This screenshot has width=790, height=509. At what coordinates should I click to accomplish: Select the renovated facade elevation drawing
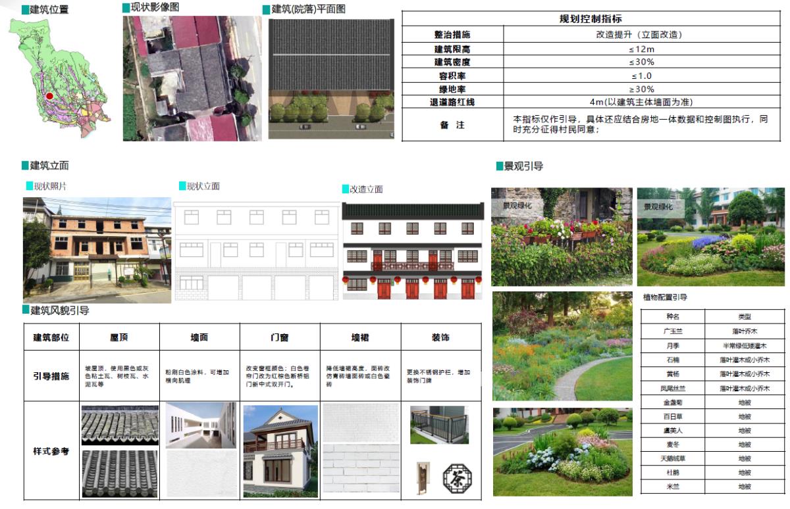coord(413,251)
